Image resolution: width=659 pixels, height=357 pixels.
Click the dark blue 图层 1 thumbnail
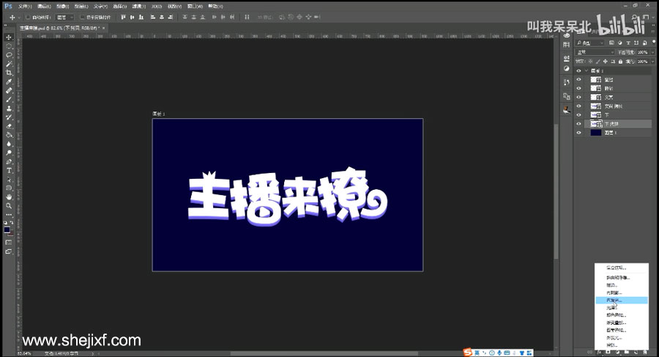[596, 133]
